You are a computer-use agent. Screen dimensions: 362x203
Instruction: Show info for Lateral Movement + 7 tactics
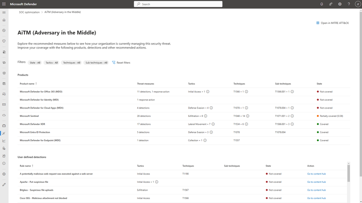point(213,124)
